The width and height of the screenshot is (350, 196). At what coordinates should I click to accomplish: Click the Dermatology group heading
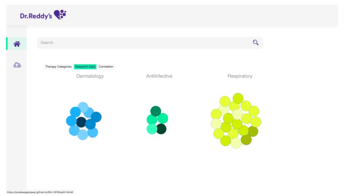click(90, 76)
